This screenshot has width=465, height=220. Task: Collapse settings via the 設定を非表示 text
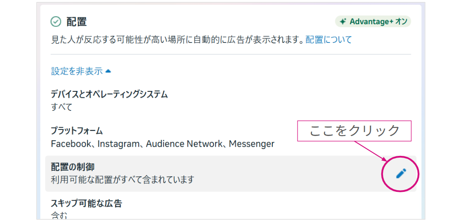(x=77, y=71)
